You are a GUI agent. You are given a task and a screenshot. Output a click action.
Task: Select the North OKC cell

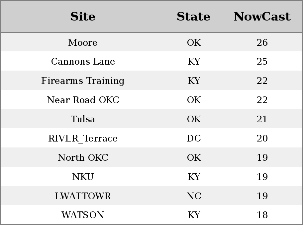coord(83,157)
